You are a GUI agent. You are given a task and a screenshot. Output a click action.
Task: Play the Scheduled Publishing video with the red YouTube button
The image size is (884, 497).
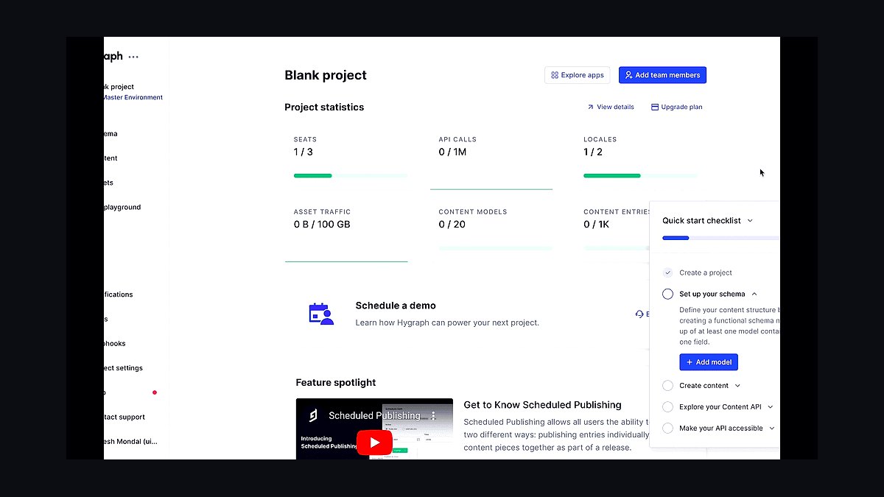tap(374, 442)
